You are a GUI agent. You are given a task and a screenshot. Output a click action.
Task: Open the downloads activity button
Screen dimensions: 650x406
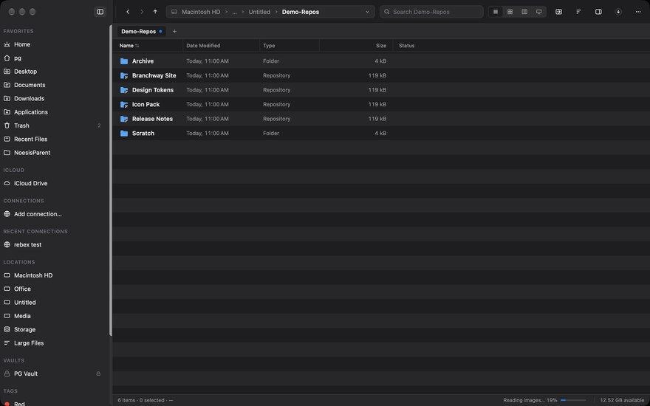tap(618, 12)
